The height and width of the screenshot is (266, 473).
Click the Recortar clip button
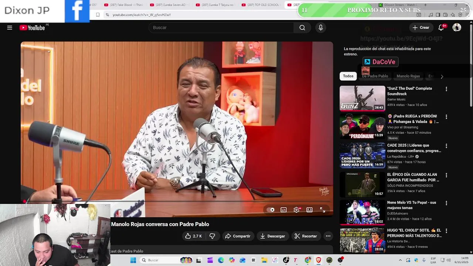pyautogui.click(x=306, y=236)
